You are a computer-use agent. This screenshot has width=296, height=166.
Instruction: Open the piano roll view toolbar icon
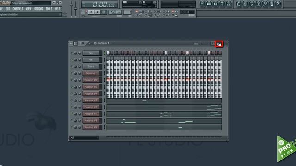tap(216, 4)
